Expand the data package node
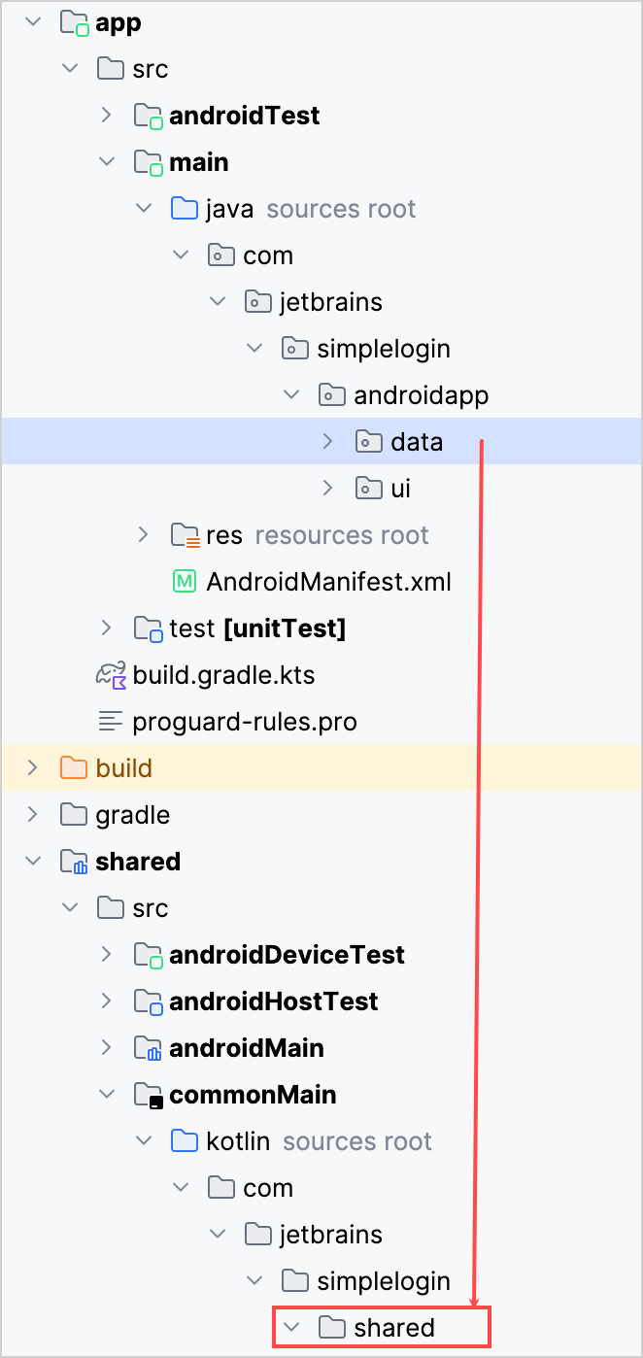 point(328,441)
